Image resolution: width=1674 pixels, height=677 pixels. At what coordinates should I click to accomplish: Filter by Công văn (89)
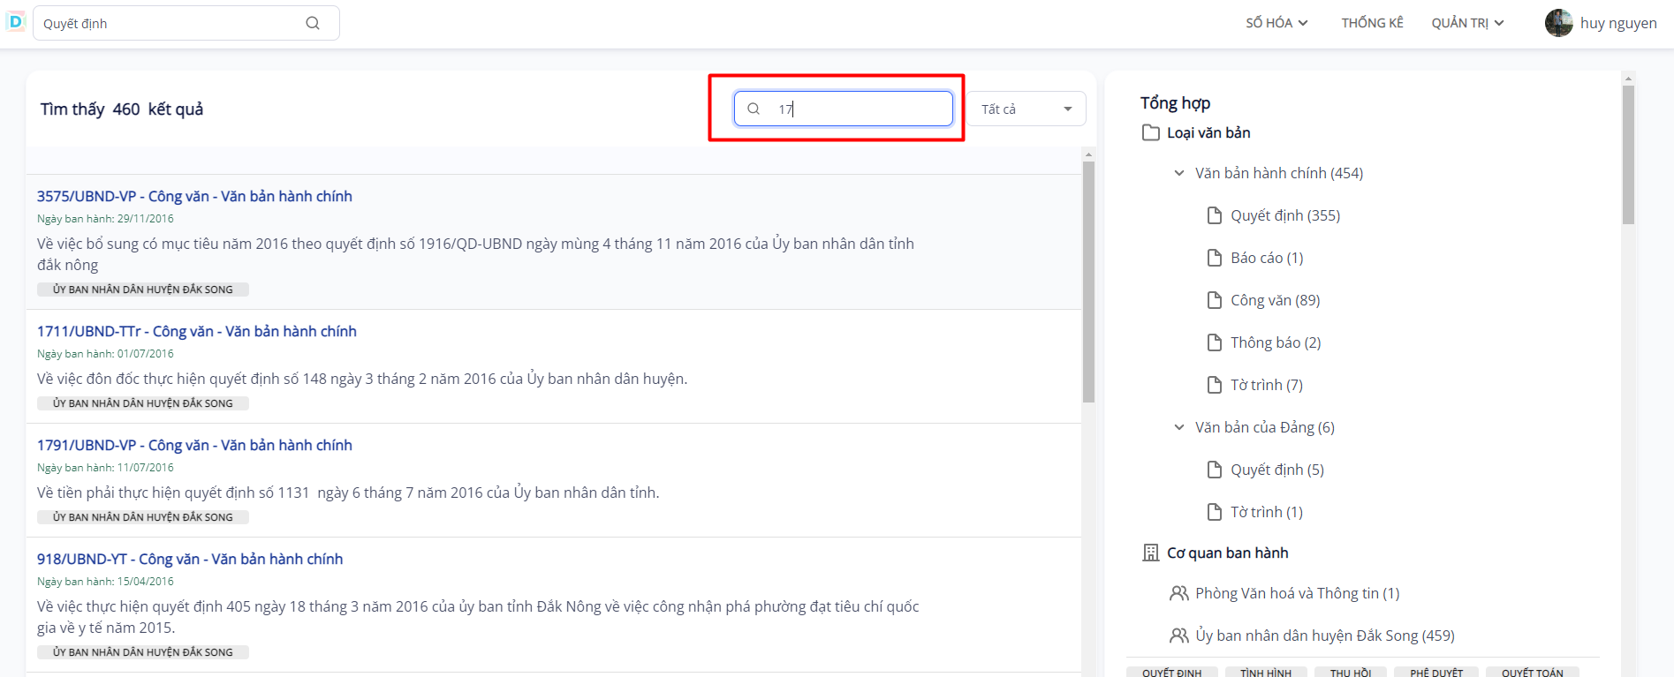(x=1275, y=300)
